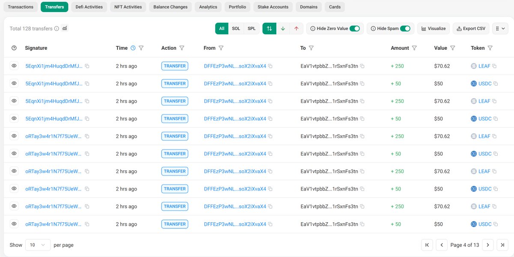Open the Amount column filter
514x257 pixels.
point(414,48)
